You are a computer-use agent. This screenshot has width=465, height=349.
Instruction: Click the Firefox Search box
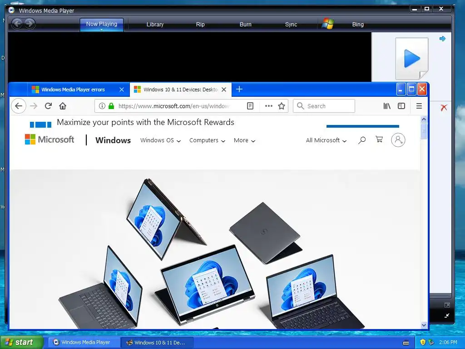click(x=324, y=106)
